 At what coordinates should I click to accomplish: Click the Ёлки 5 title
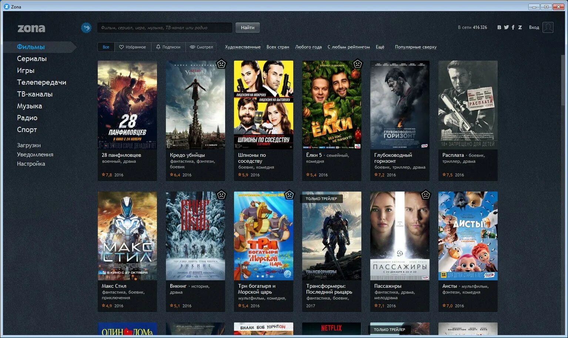[314, 155]
